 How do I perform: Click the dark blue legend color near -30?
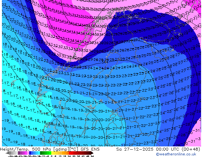pyautogui.click(x=30, y=153)
